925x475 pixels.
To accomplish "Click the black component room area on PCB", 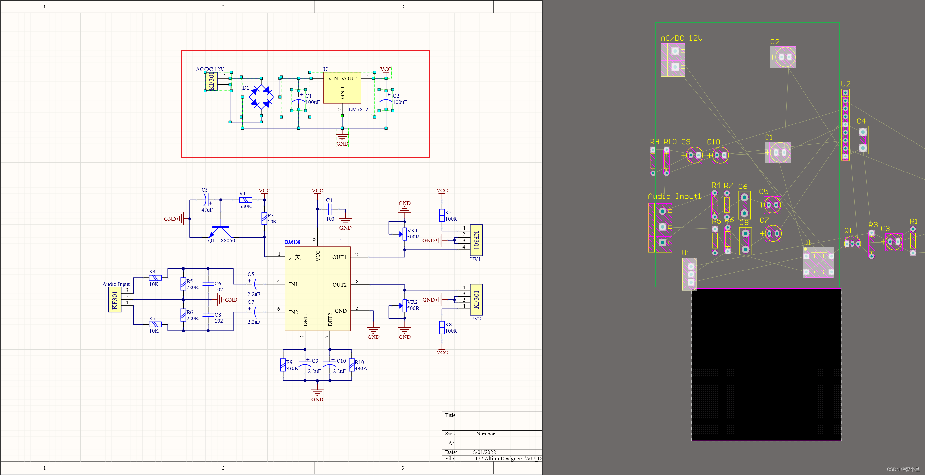I will (766, 365).
